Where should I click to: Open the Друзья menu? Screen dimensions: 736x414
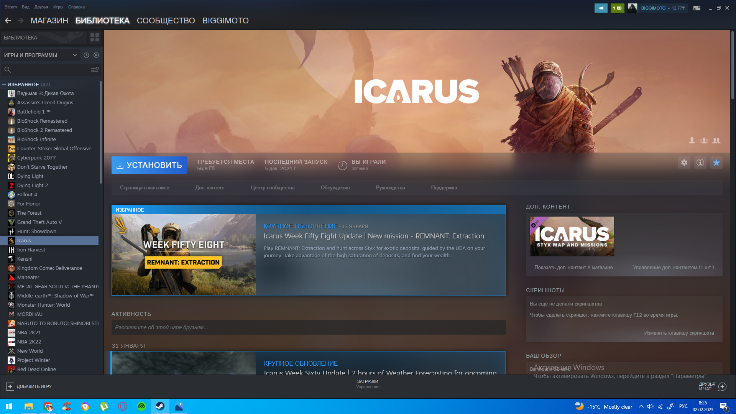[x=41, y=7]
